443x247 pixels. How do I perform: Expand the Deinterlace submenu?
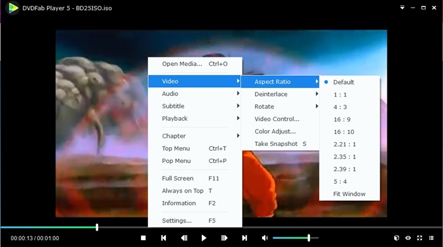click(x=280, y=94)
